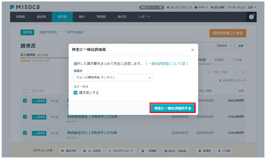Image resolution: width=265 pixels, height=158 pixels.
Task: Click the 郵送手続 button
Action: tap(69, 151)
